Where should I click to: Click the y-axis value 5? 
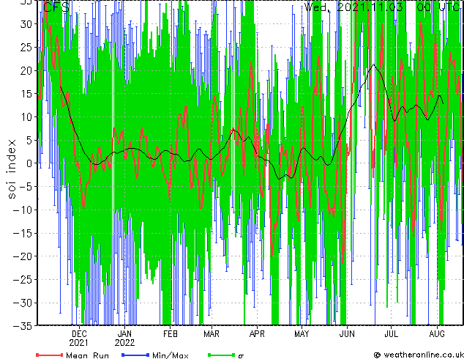pyautogui.click(x=29, y=140)
